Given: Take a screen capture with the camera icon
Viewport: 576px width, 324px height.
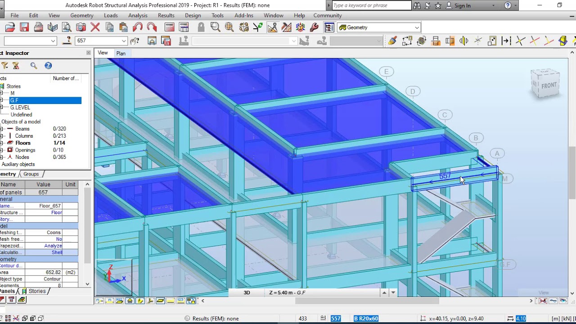Looking at the screenshot, I should coord(81,27).
